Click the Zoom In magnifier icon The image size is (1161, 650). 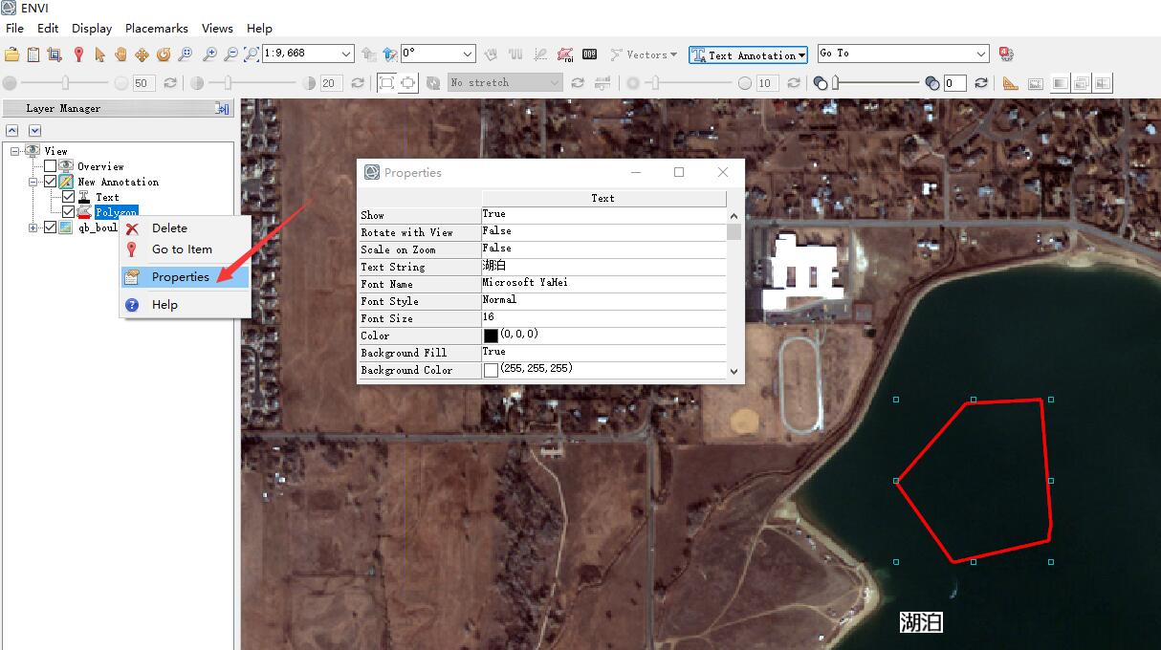(x=209, y=54)
